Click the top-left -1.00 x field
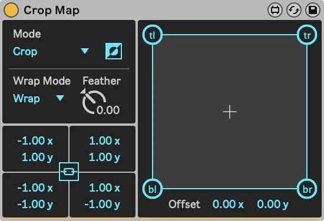This screenshot has height=221, width=324. point(35,141)
